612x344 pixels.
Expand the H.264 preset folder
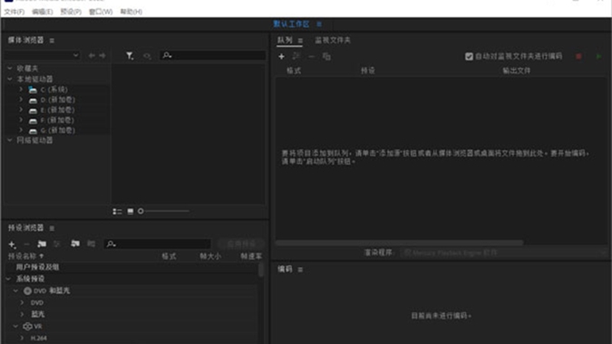point(23,339)
